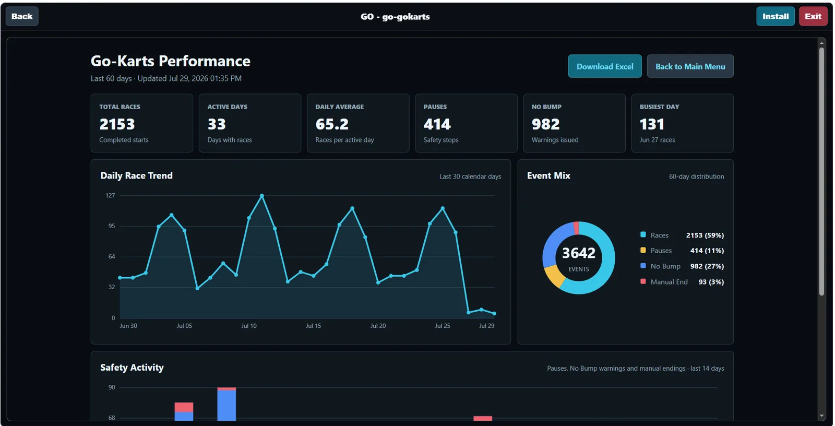This screenshot has height=426, width=835.
Task: Click the Daily Race Trend title
Action: tap(137, 175)
